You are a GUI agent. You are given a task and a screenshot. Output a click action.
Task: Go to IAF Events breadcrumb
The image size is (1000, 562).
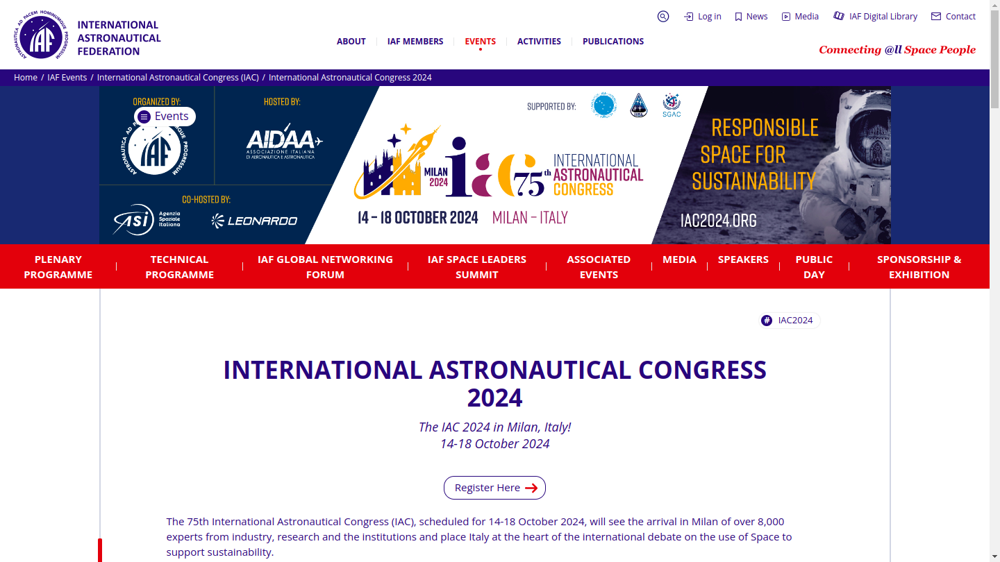(x=67, y=78)
